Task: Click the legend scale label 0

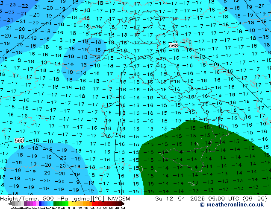Action: click(69, 208)
